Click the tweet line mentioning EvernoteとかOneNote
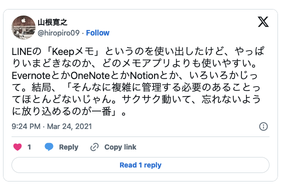This screenshot has height=190, width=285. pos(134,75)
